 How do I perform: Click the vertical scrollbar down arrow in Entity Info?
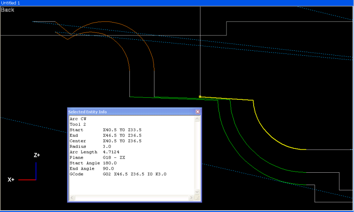(197, 192)
